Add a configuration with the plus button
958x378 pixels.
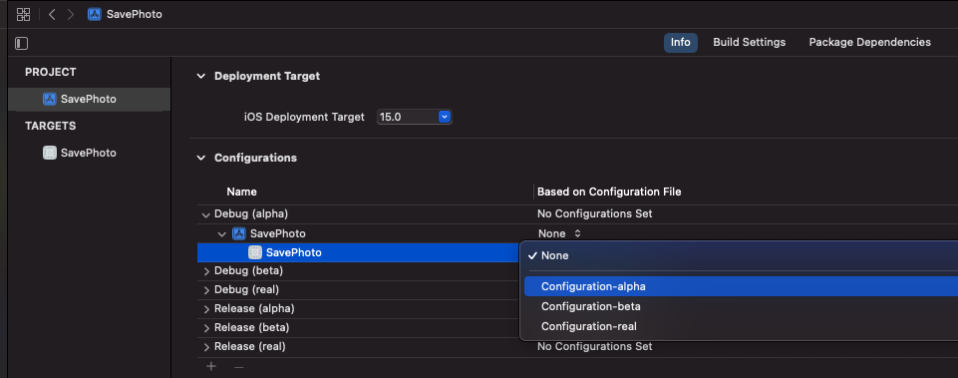point(211,366)
